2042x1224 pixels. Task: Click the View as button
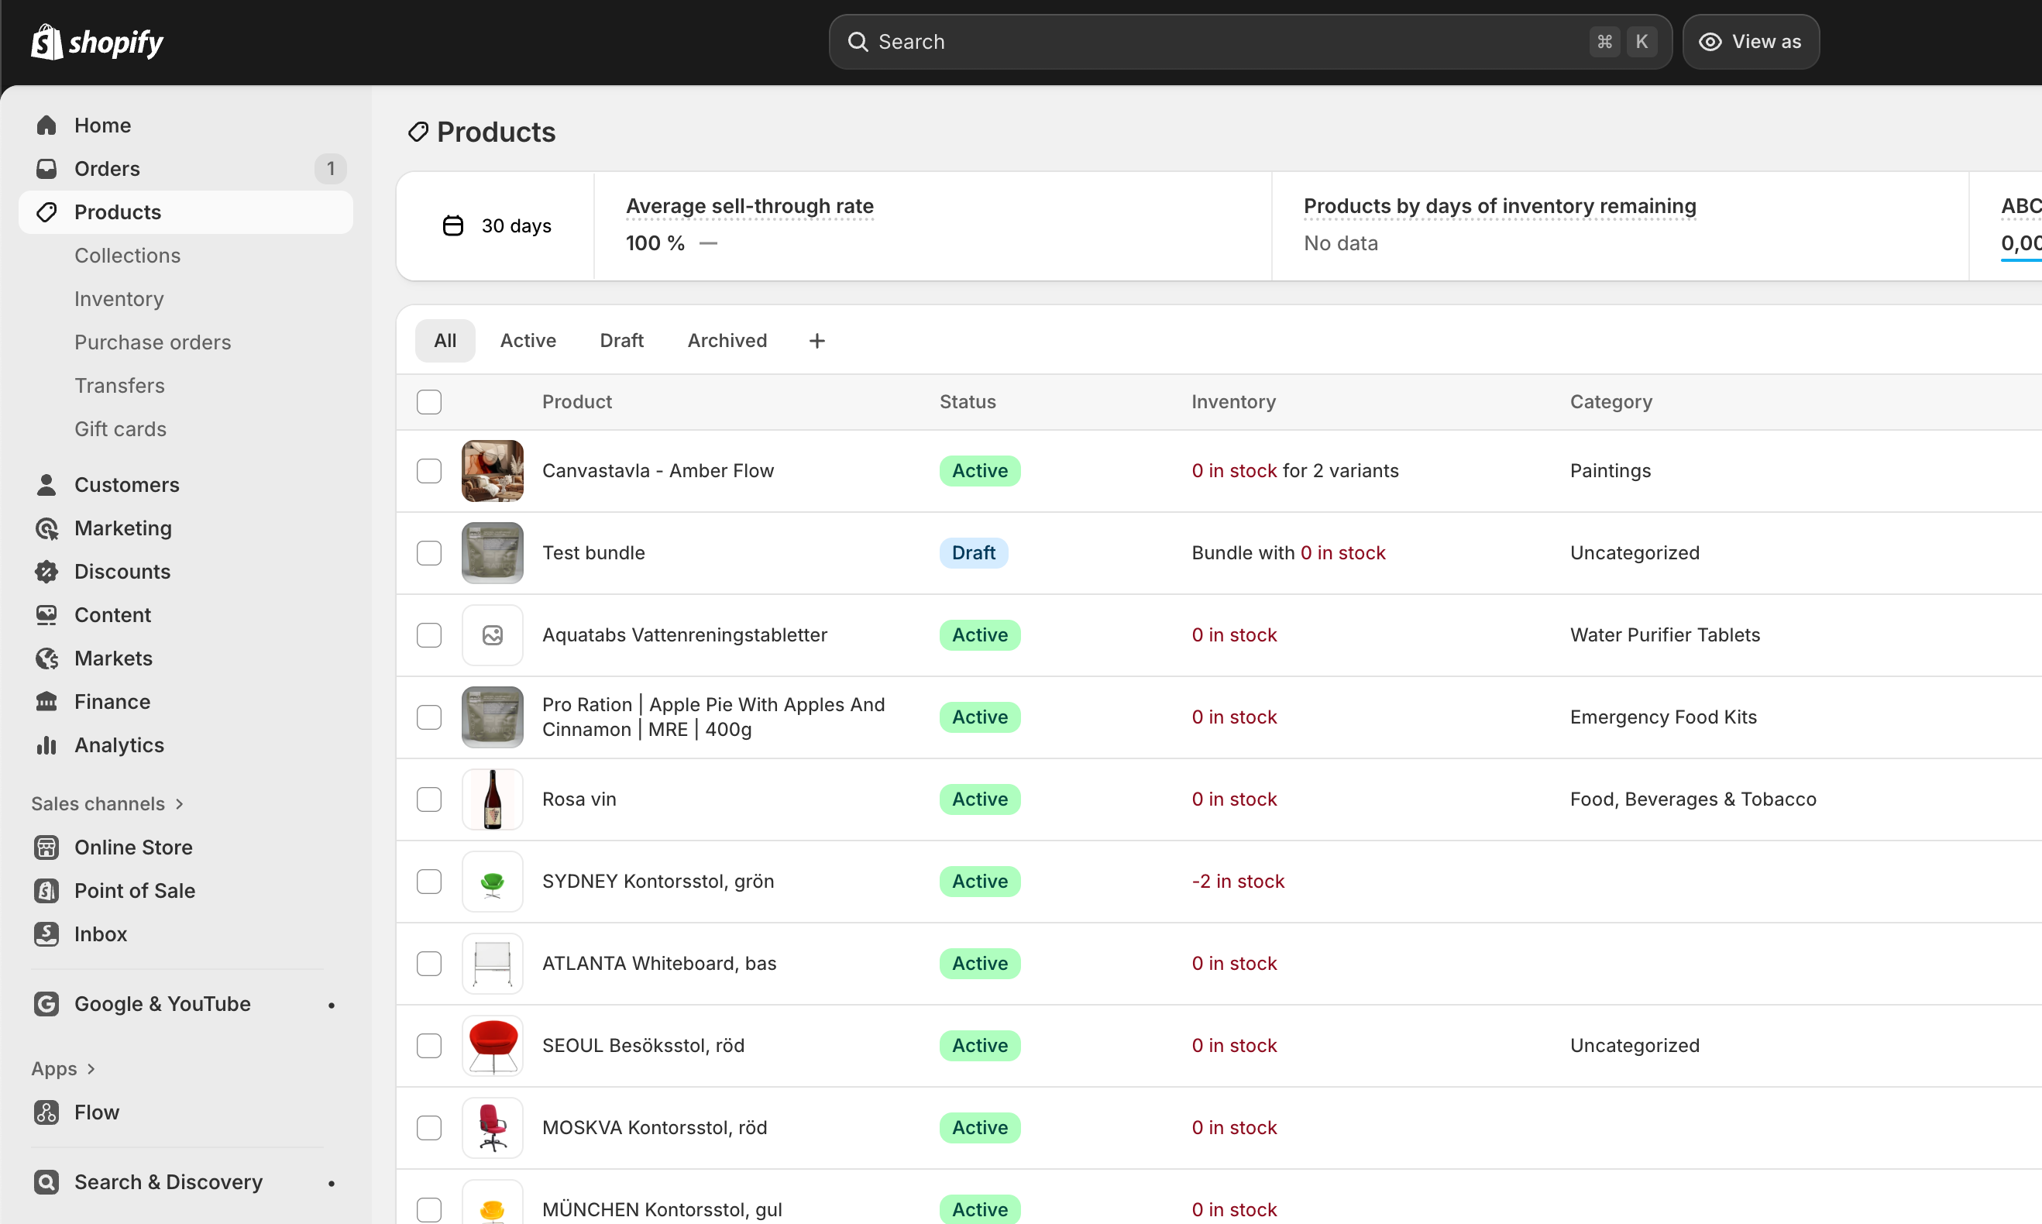coord(1750,41)
